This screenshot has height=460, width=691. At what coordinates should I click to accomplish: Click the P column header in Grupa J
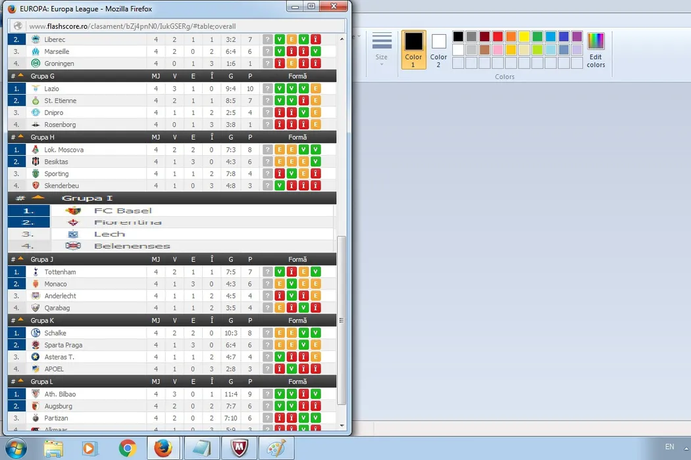[250, 260]
